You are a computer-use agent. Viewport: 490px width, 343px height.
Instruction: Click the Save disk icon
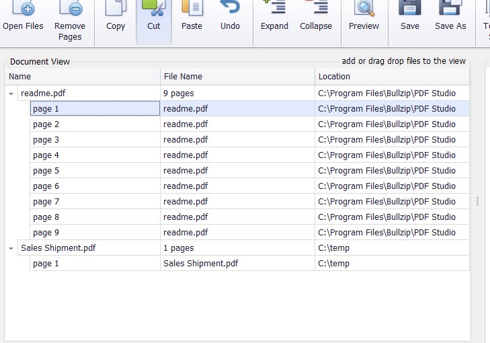pos(409,9)
